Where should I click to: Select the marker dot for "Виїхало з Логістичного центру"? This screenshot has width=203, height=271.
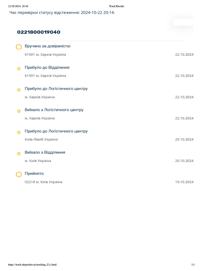[19, 111]
